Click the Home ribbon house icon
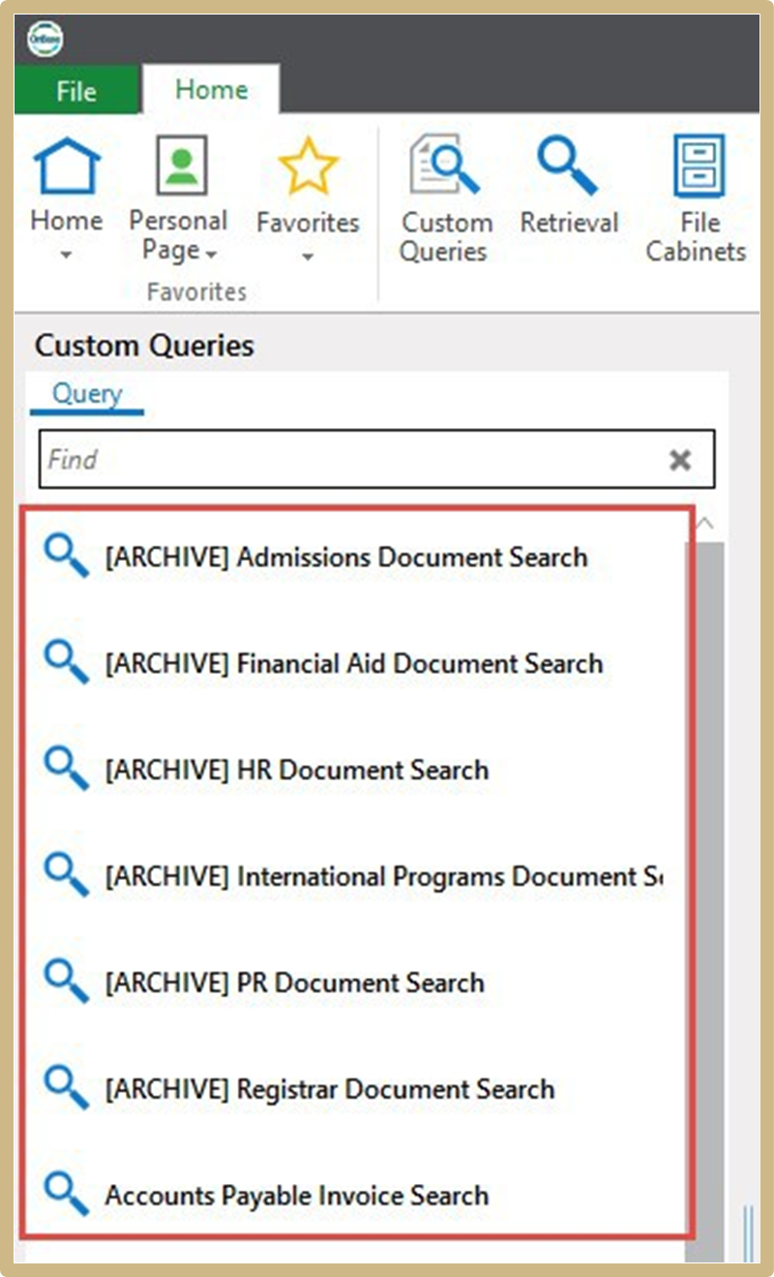This screenshot has height=1277, width=774. 66,167
